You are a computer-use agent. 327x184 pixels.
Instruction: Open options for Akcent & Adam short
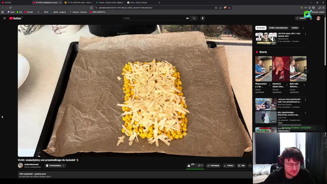(x=287, y=85)
